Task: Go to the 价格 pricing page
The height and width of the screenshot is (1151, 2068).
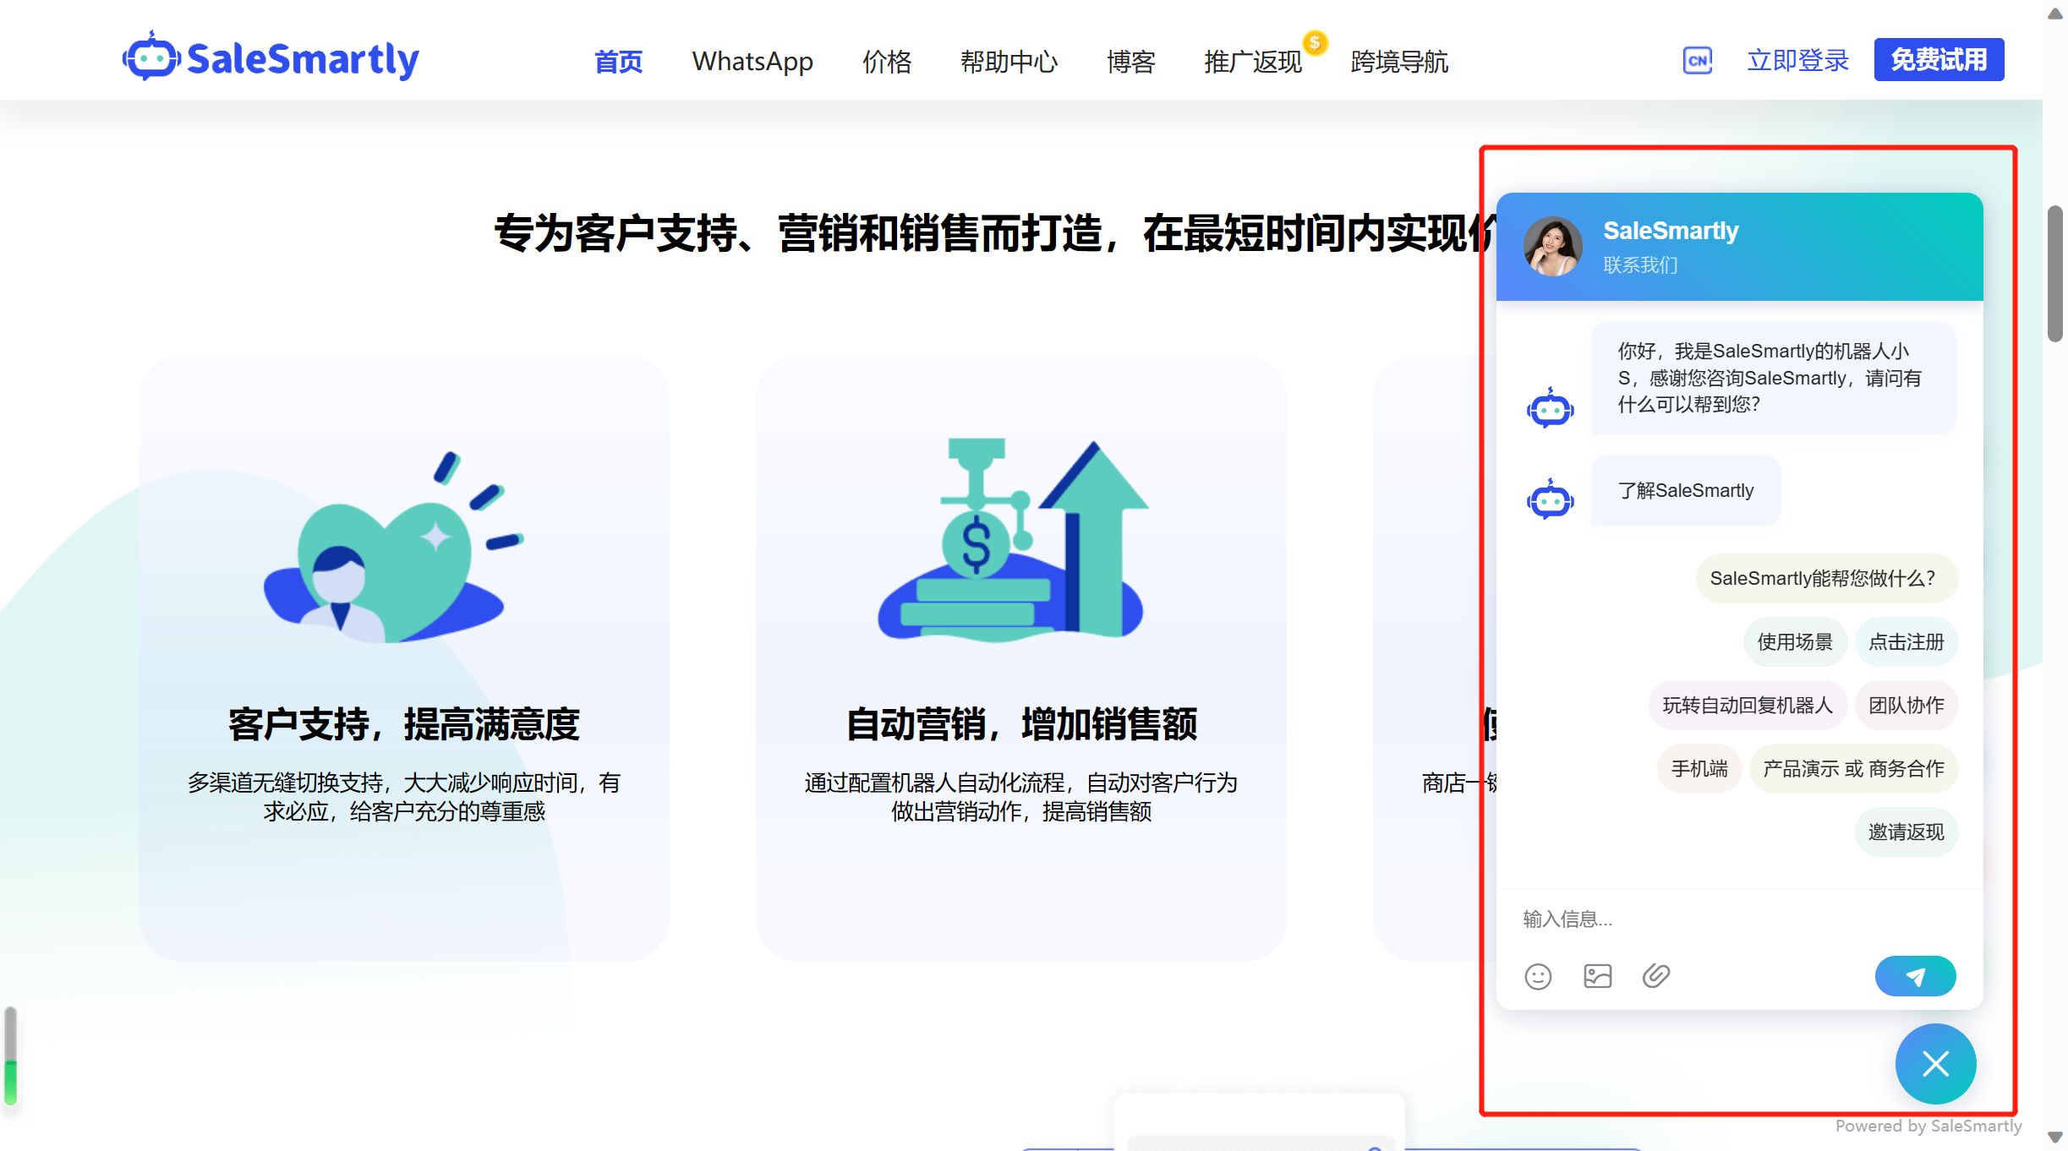Action: pyautogui.click(x=886, y=61)
